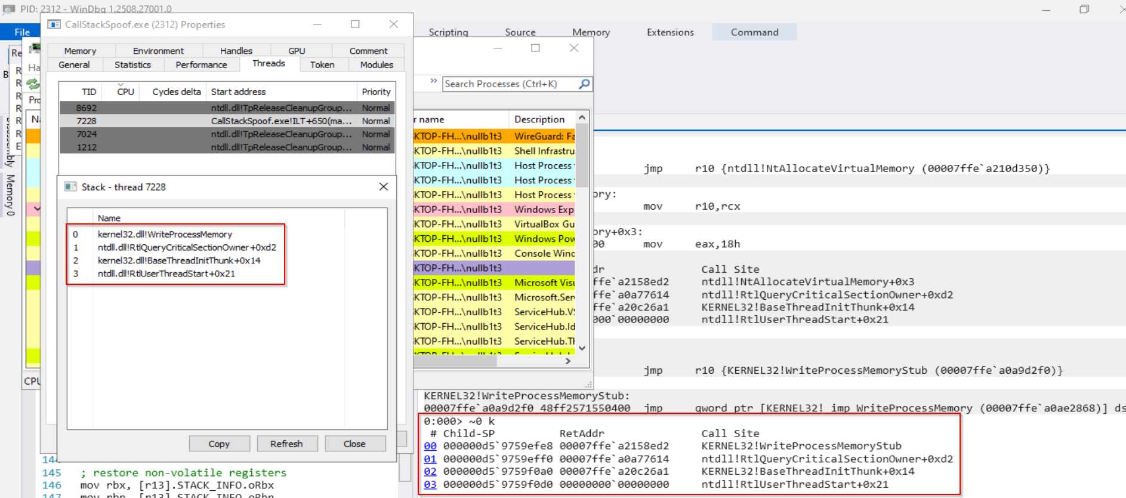1126x498 pixels.
Task: Open the Memory tab in Properties
Action: click(80, 51)
